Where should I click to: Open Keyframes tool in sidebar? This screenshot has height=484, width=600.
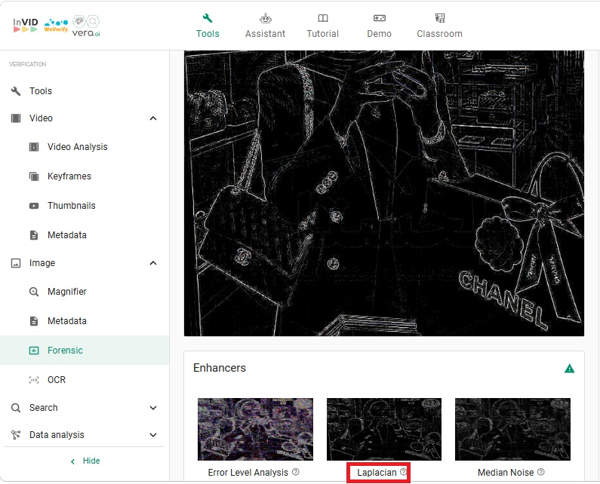click(69, 176)
